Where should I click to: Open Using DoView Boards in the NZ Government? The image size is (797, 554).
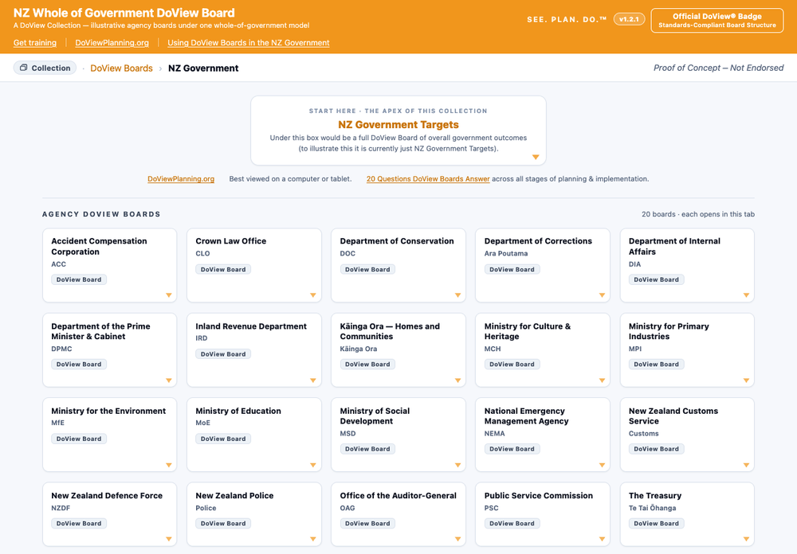(249, 43)
